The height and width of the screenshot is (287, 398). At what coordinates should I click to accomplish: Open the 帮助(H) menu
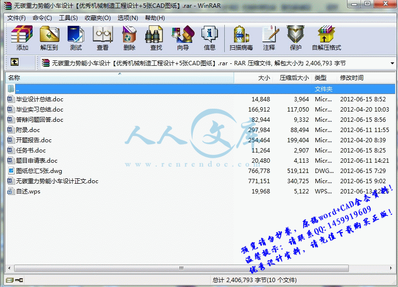click(x=155, y=18)
